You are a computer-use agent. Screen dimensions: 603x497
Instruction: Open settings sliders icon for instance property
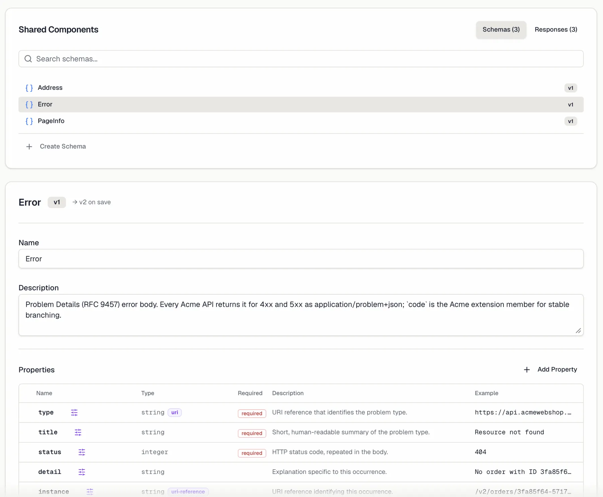point(90,492)
